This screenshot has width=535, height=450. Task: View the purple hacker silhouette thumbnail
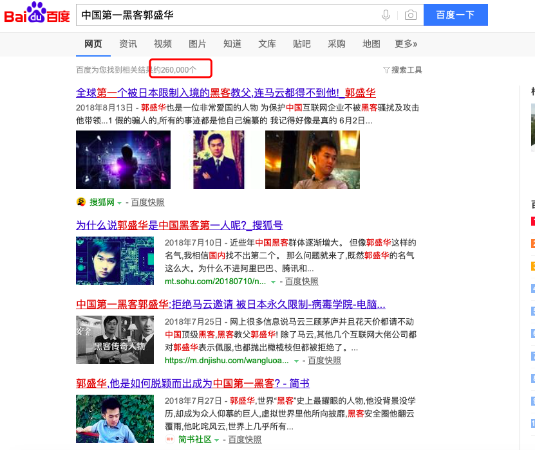click(x=123, y=160)
